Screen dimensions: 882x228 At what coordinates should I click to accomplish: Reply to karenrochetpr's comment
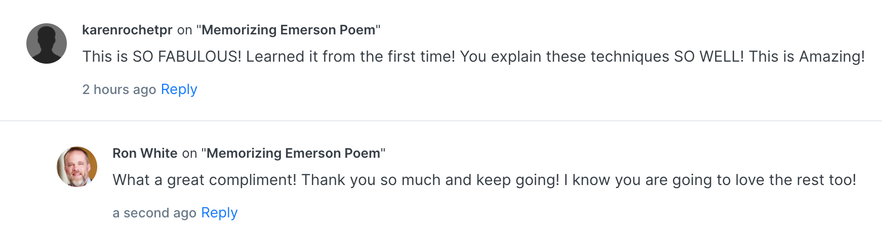point(179,89)
